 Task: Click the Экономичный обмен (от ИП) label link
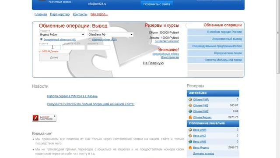[x=60, y=39]
